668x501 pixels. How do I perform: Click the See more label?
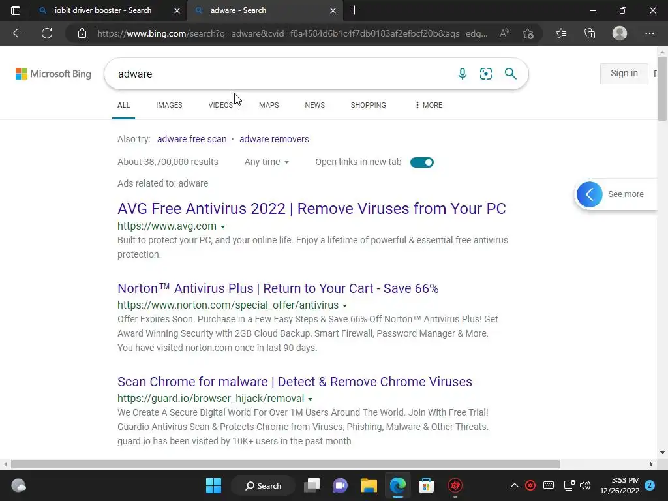click(626, 194)
